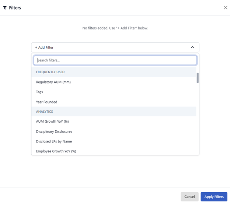Add the Disciplinary Disclosures filter
Screen dimensions: 230x204
click(x=54, y=131)
